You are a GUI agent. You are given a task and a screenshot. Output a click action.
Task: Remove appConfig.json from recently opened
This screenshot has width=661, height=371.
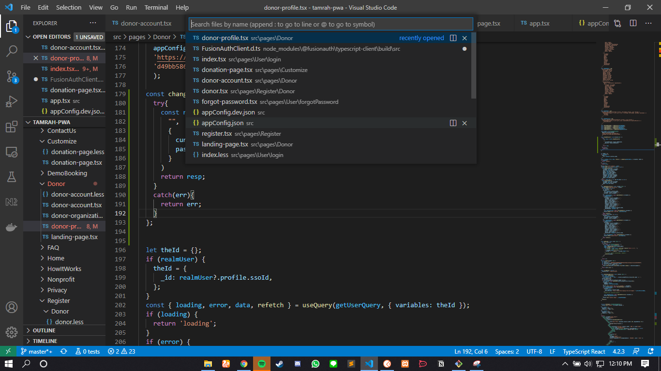click(x=465, y=123)
